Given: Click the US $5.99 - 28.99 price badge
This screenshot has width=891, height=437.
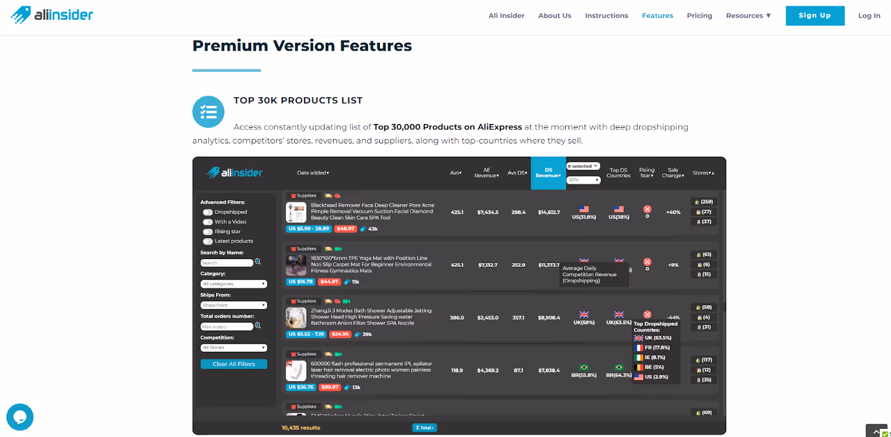Looking at the screenshot, I should [309, 229].
